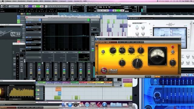Click the compressor VU meter
Screen dimensions: 194x109
157,56
